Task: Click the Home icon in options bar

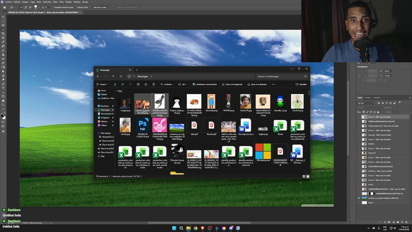Action: coord(4,7)
